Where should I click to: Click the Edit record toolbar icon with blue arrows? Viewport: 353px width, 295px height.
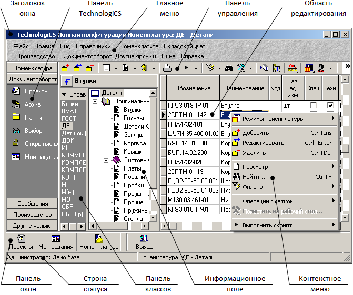[x=78, y=68]
